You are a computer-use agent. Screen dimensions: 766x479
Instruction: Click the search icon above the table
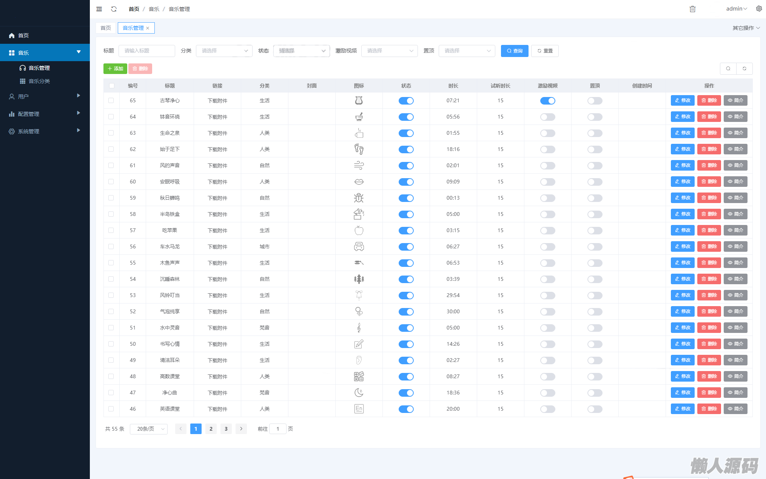click(728, 69)
